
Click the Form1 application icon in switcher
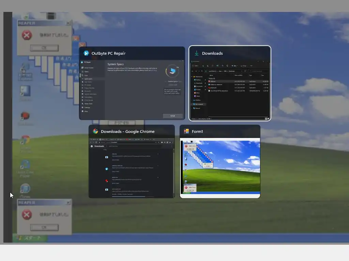pos(186,132)
